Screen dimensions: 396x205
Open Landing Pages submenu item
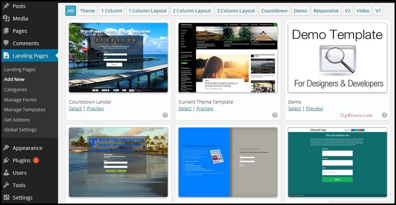click(20, 69)
